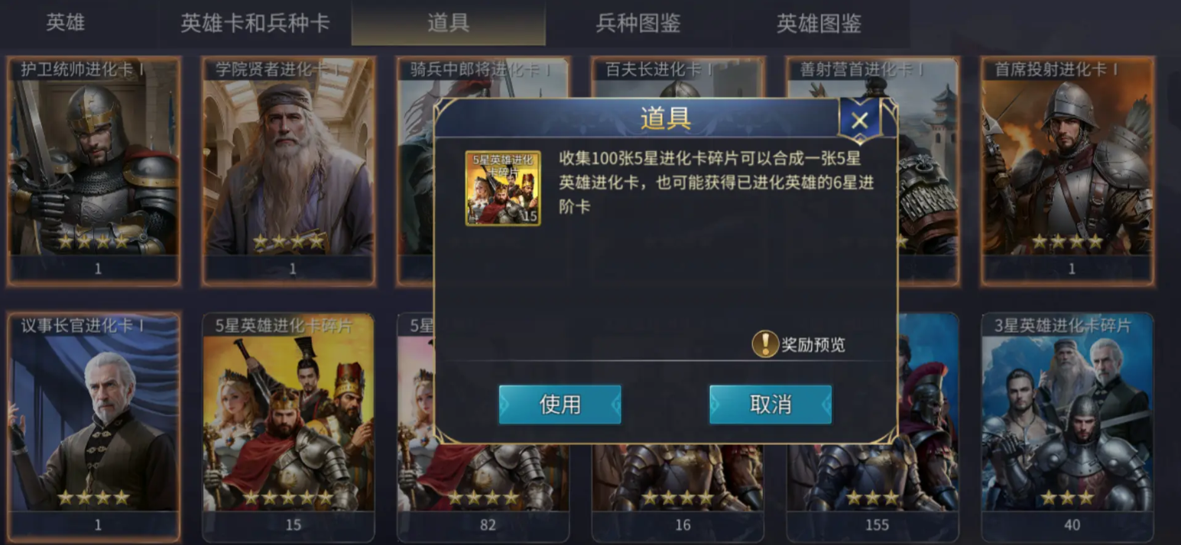Select the 首席投射进化卡 card
1181x545 pixels.
pyautogui.click(x=1068, y=171)
